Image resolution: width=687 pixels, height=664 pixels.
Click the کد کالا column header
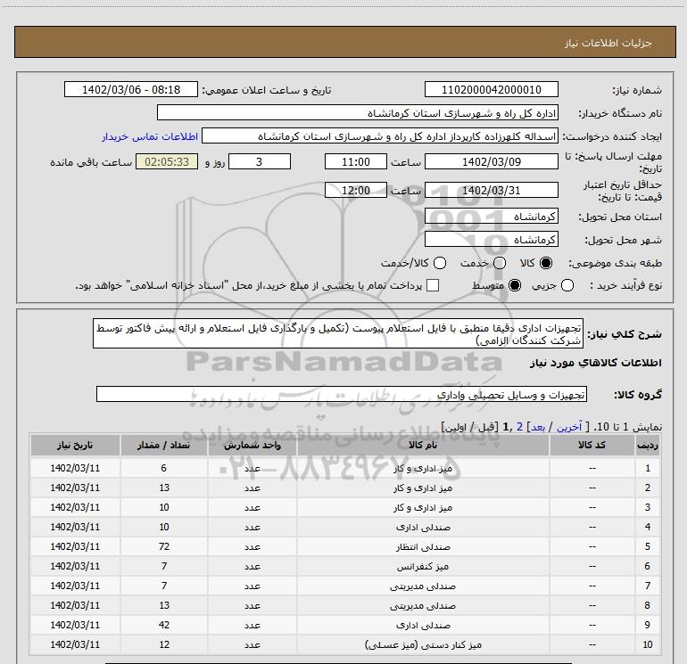[x=592, y=445]
